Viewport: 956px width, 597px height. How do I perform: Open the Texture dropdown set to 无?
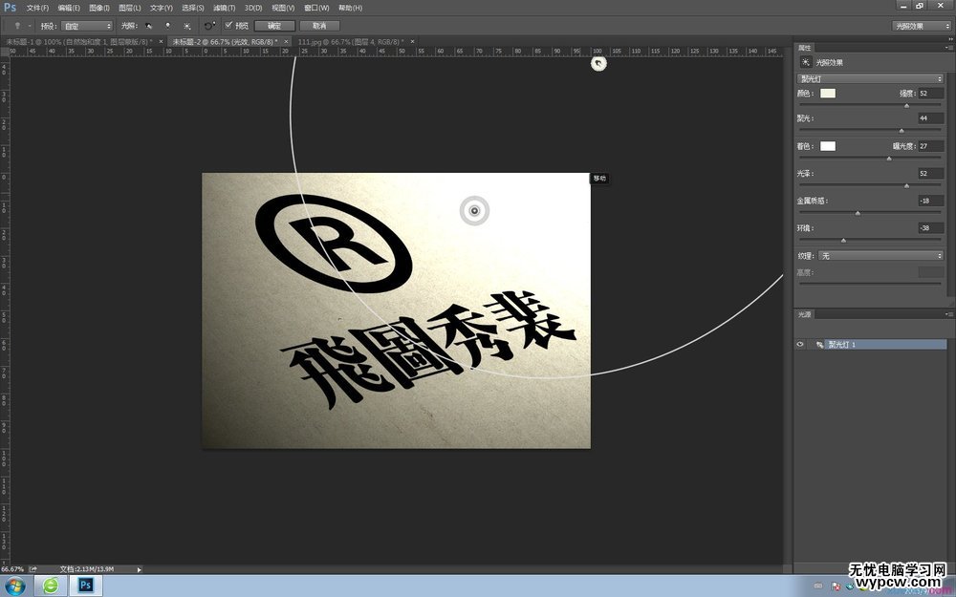click(x=880, y=256)
